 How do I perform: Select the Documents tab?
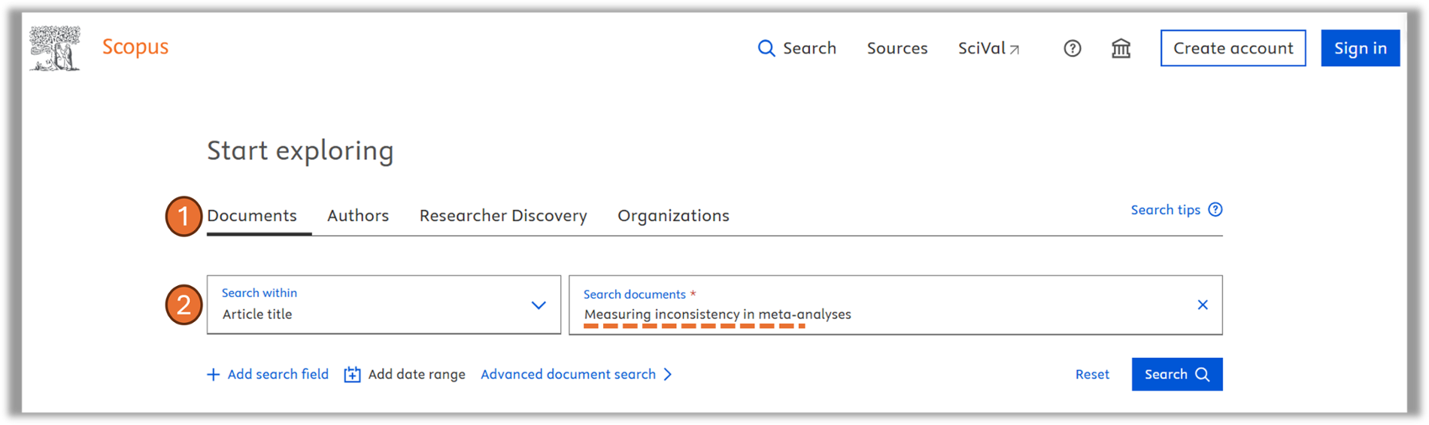coord(252,216)
